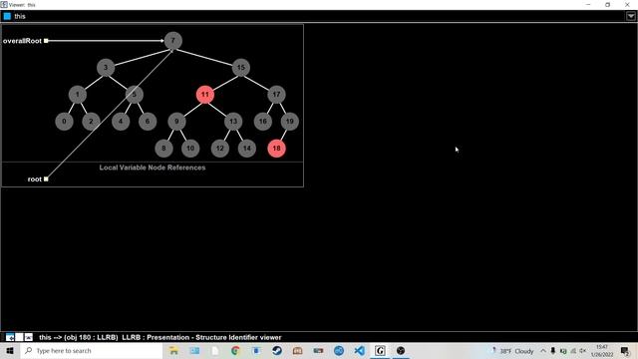Select leaf node 4
The height and width of the screenshot is (359, 638).
click(x=121, y=122)
